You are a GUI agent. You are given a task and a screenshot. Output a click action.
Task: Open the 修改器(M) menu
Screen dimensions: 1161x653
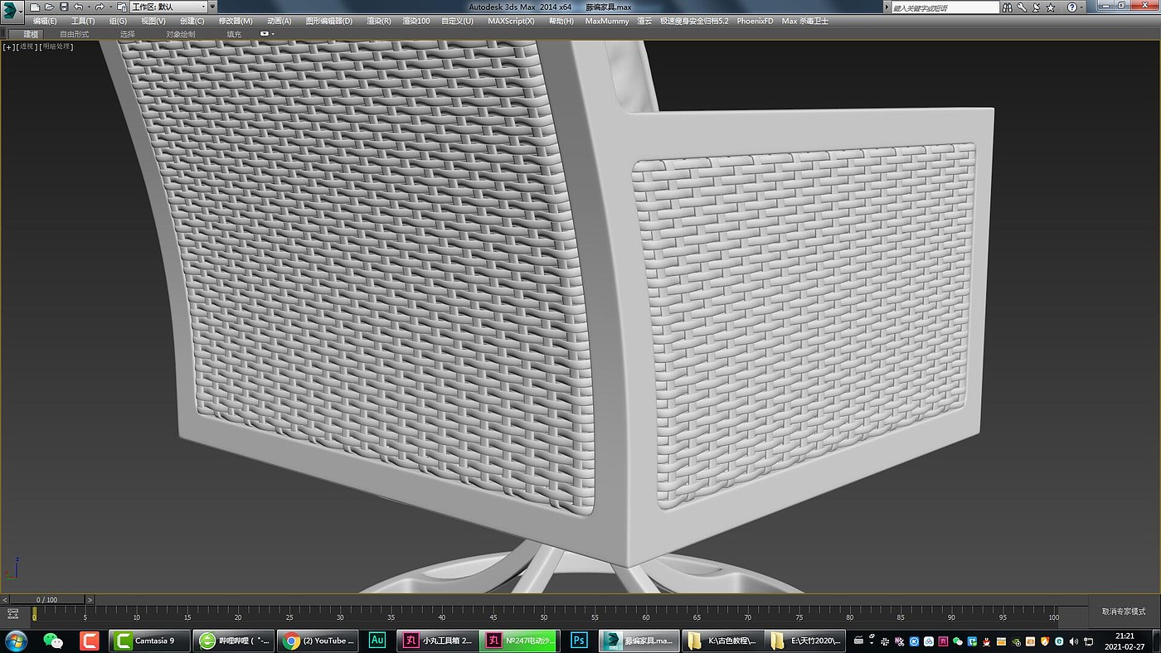[x=236, y=21]
